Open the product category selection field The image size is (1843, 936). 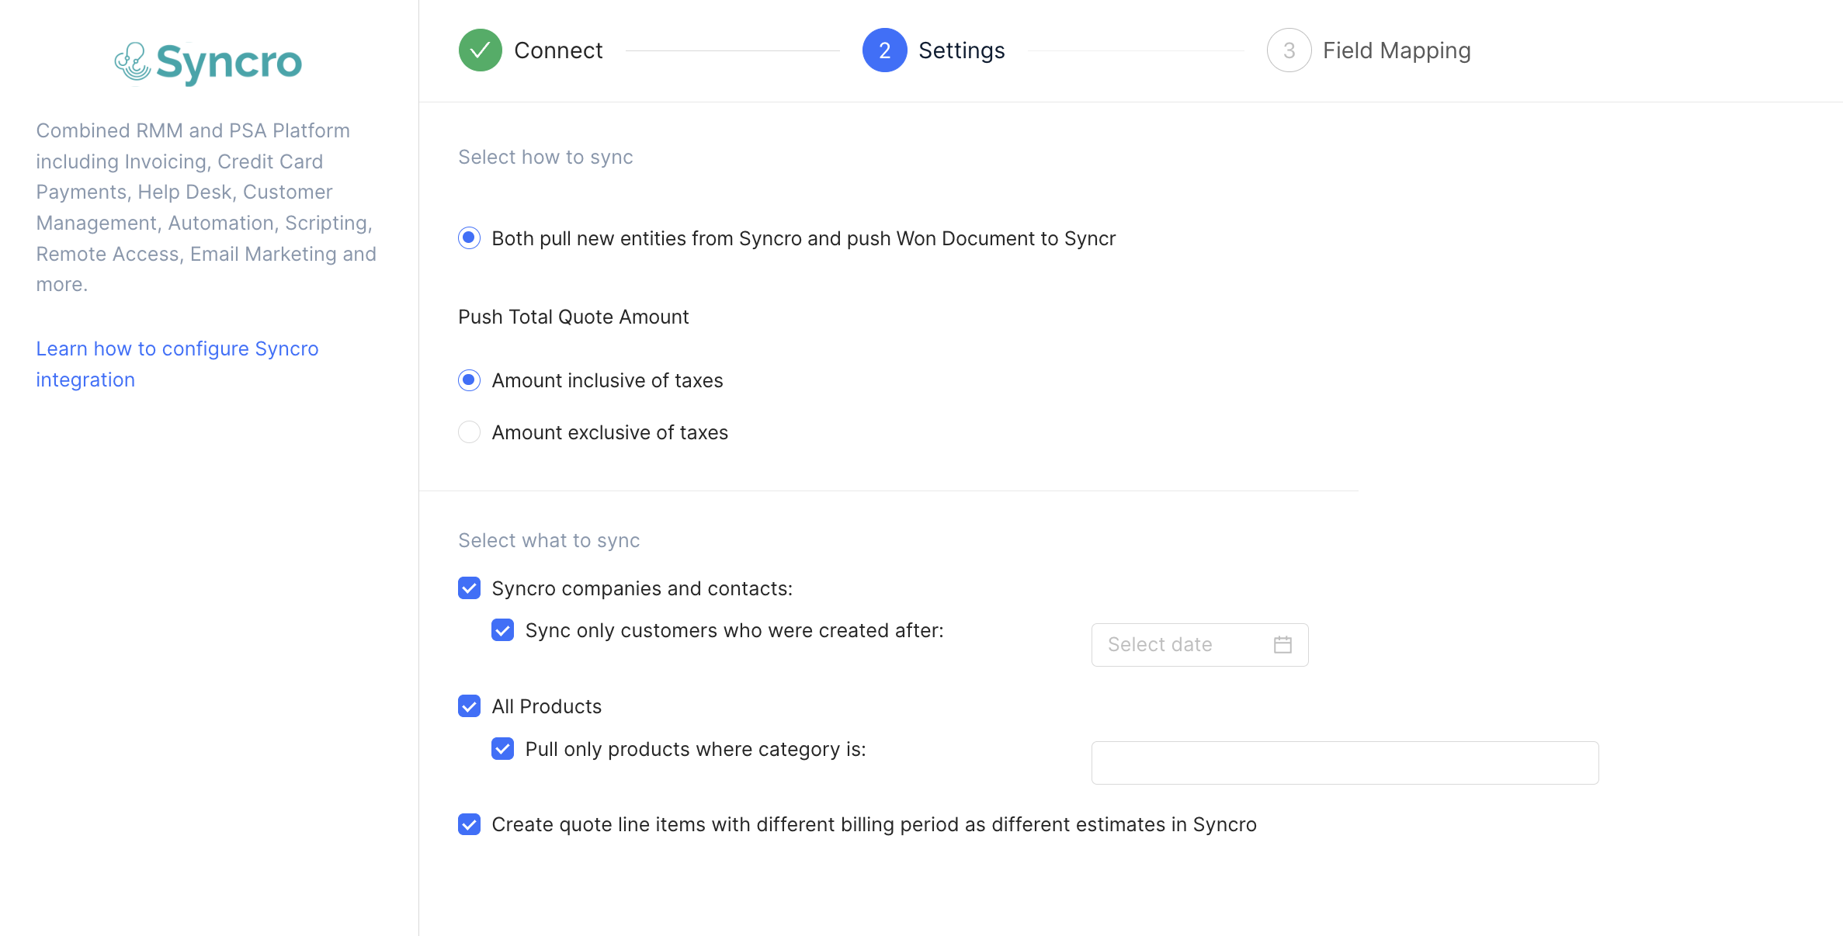1344,763
